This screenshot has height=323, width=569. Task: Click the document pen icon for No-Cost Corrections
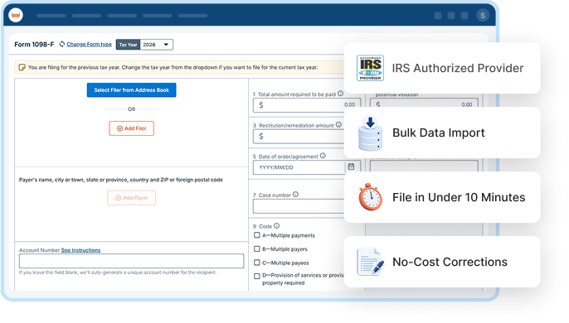pyautogui.click(x=370, y=262)
